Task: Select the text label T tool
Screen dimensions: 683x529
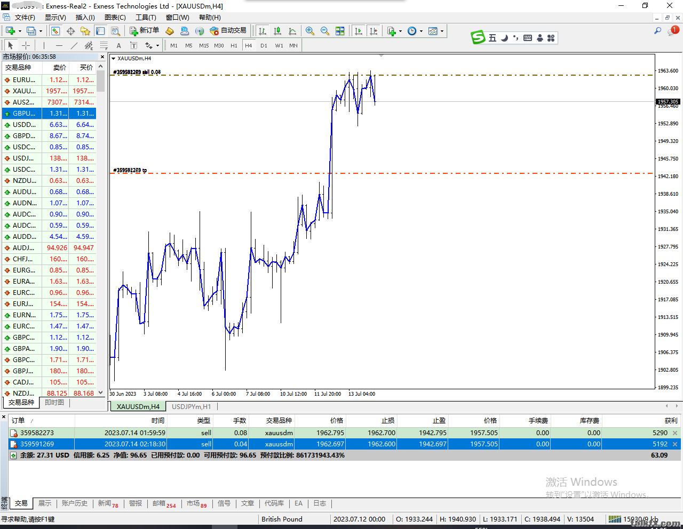Action: (134, 45)
